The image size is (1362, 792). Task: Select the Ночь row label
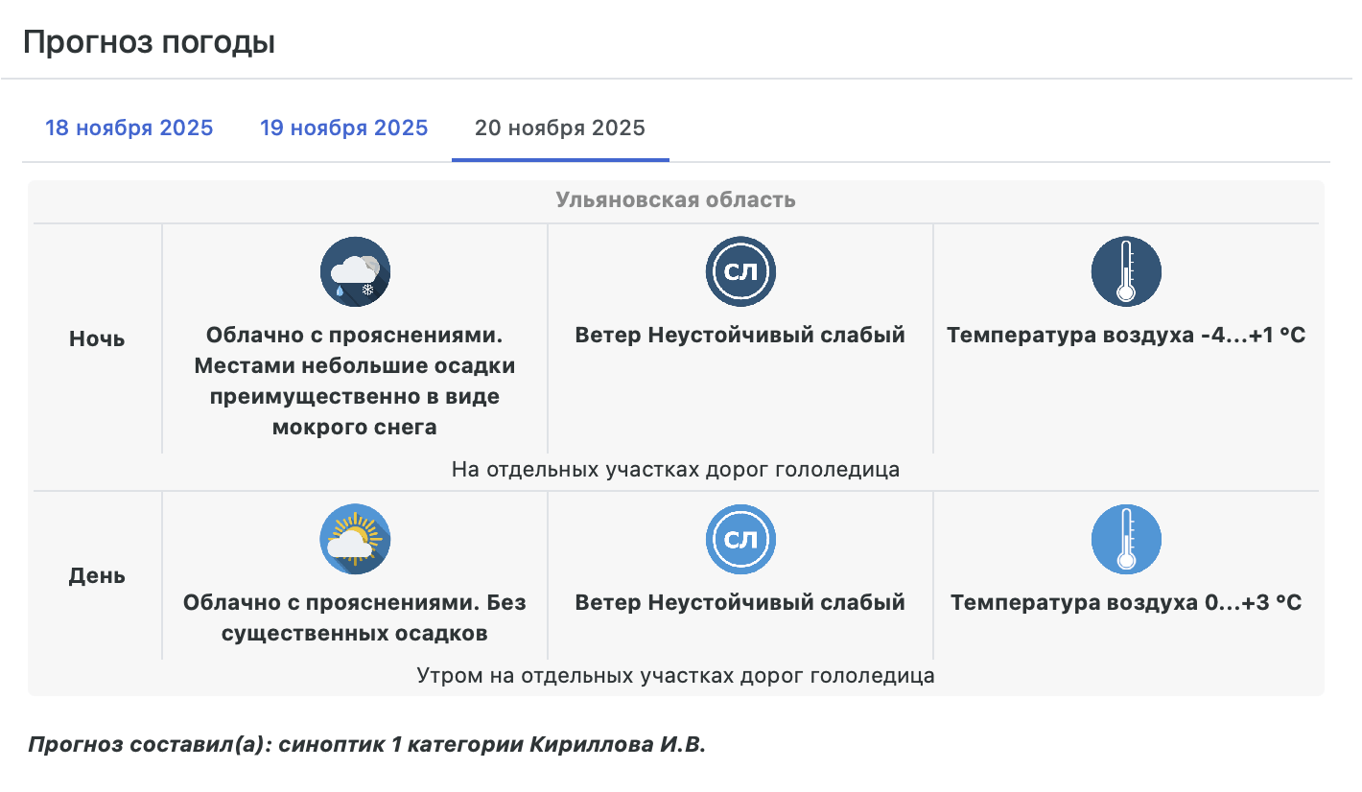tap(97, 339)
